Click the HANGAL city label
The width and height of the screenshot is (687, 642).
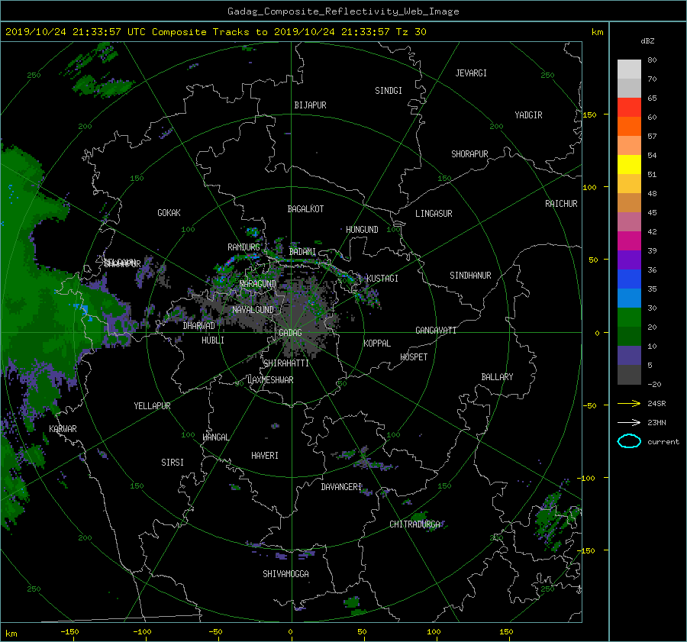[215, 437]
